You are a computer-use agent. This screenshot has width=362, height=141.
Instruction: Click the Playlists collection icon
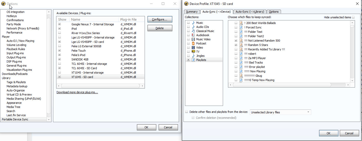(193, 60)
